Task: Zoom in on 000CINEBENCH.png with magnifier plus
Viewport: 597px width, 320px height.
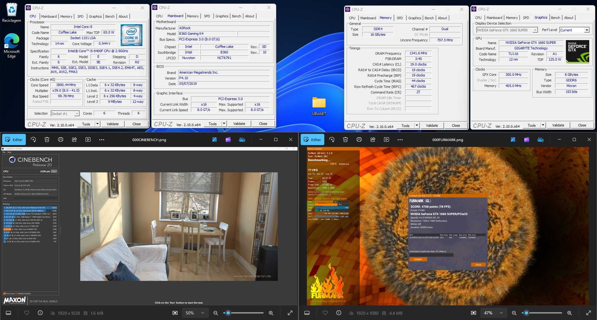Action: coord(271,313)
